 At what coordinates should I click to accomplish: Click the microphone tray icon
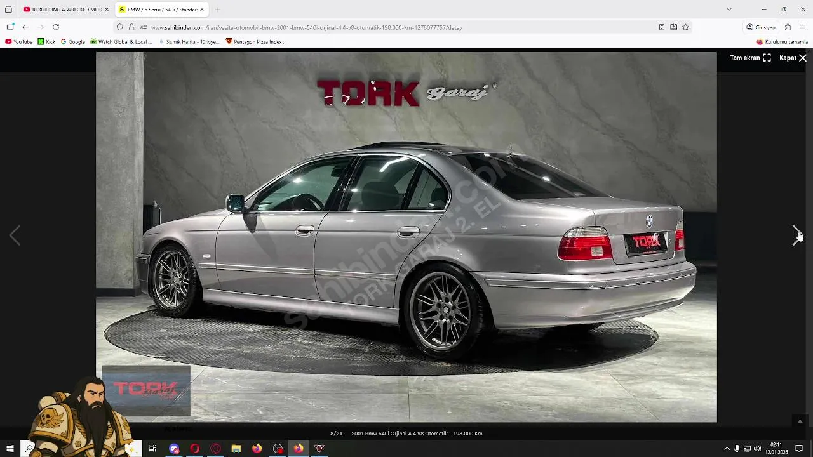(737, 449)
